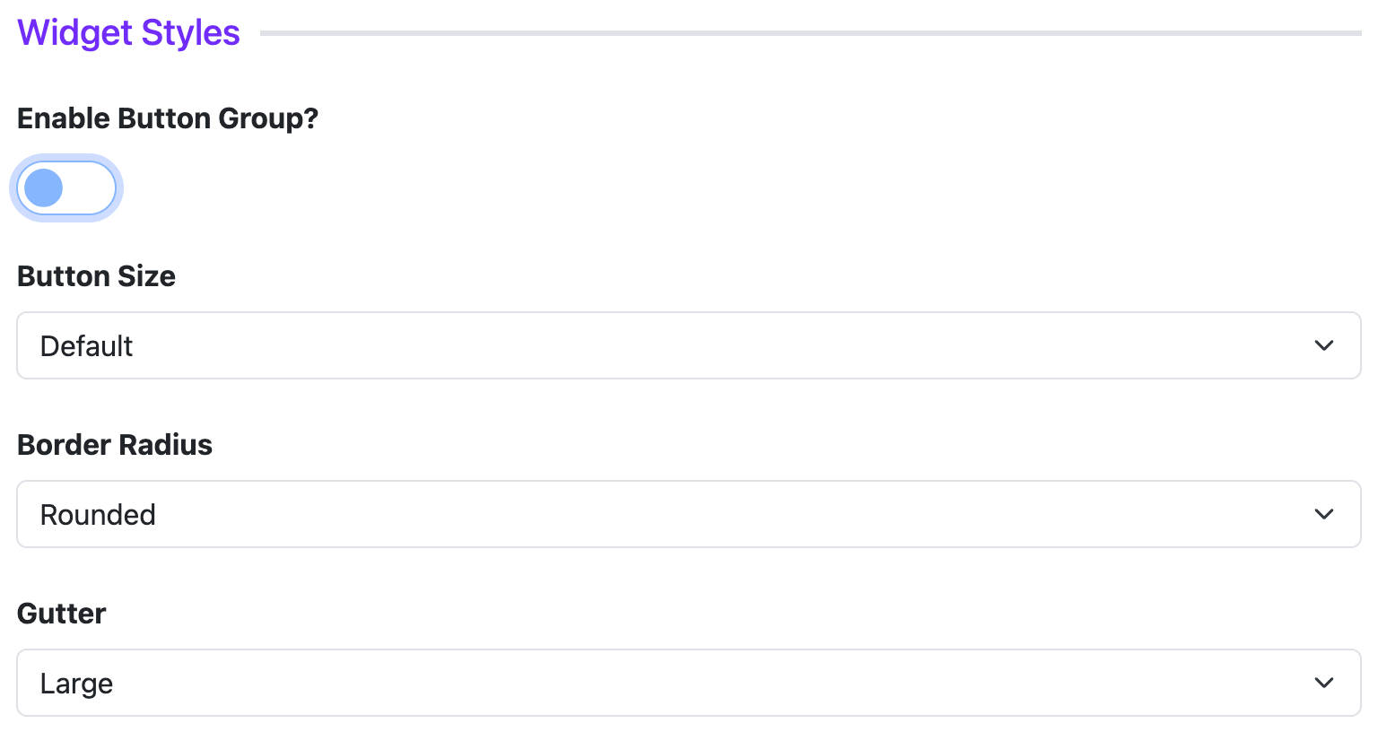
Task: Click the chevron in Border Radius field
Action: click(1324, 514)
